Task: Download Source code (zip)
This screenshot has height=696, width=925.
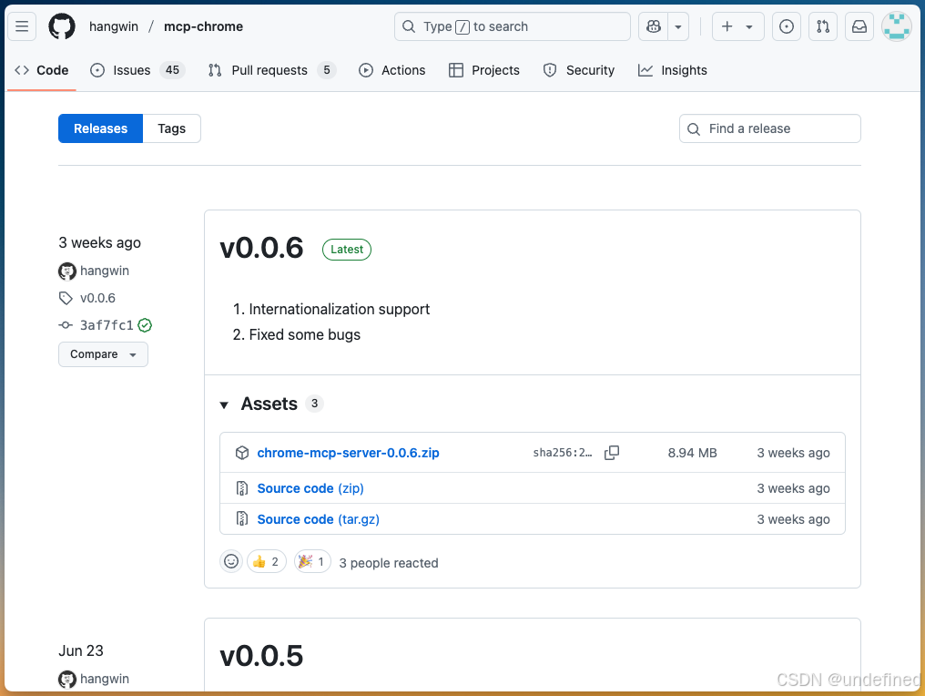Action: pyautogui.click(x=310, y=488)
